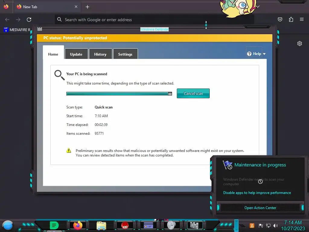Viewport: 309px width, 232px height.
Task: Click the Quick scan value
Action: (x=104, y=107)
